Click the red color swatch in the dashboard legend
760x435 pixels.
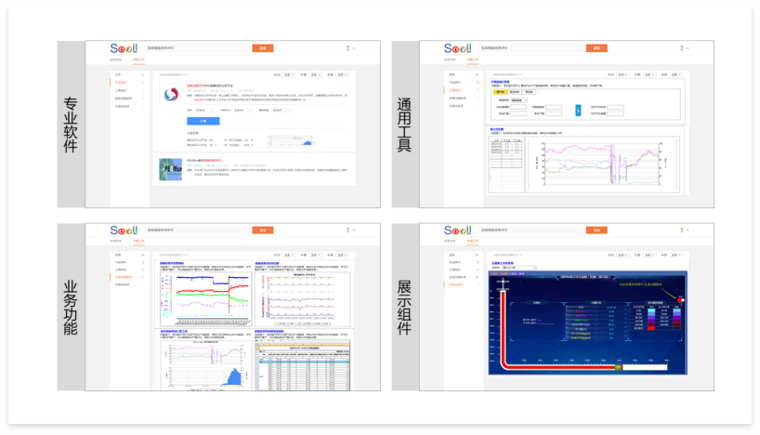pyautogui.click(x=651, y=328)
